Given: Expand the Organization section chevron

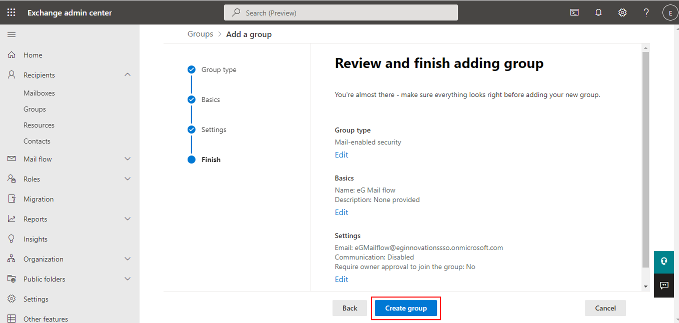Looking at the screenshot, I should click(128, 259).
